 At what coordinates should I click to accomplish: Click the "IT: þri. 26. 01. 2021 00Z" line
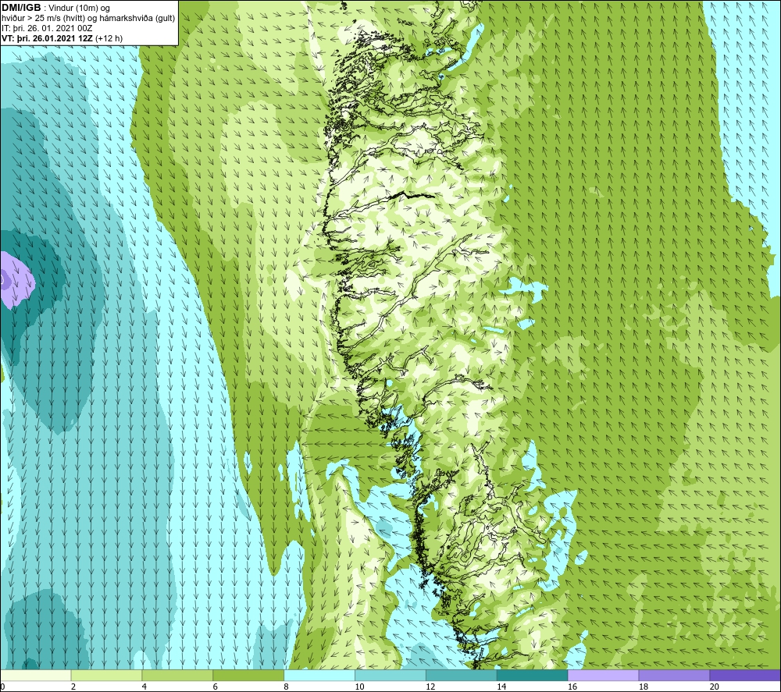(47, 28)
